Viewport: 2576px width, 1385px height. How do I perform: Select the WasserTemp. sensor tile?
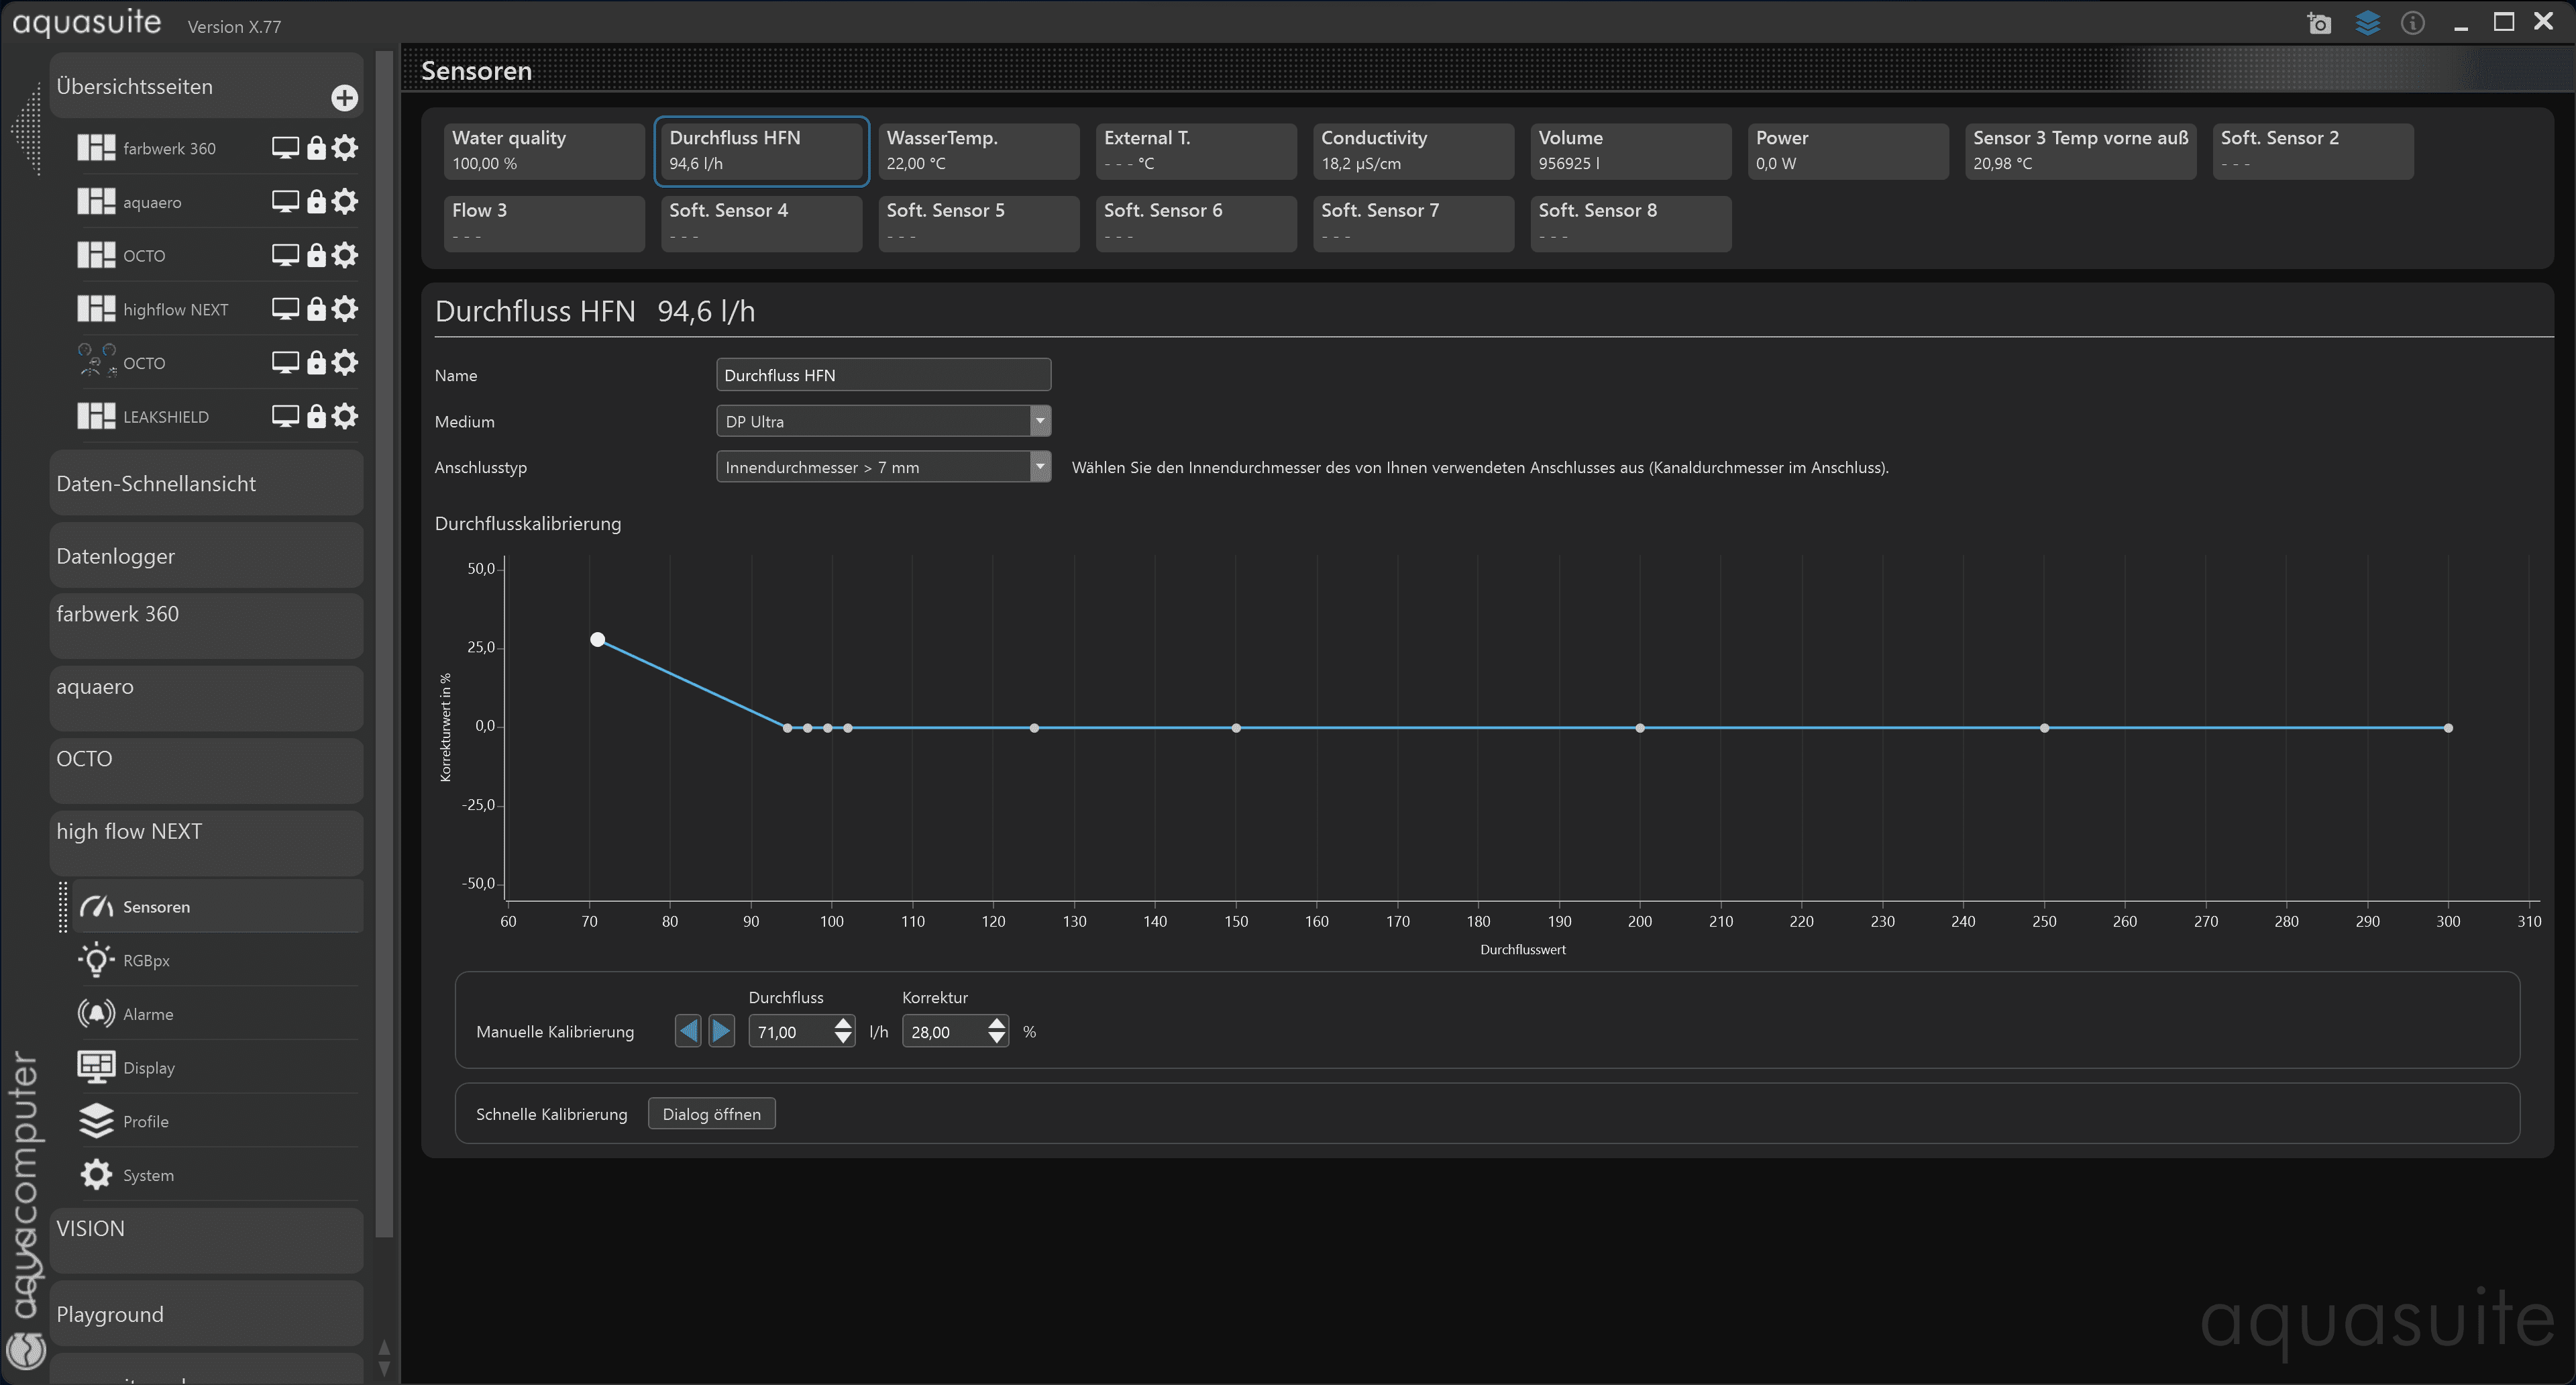[979, 151]
